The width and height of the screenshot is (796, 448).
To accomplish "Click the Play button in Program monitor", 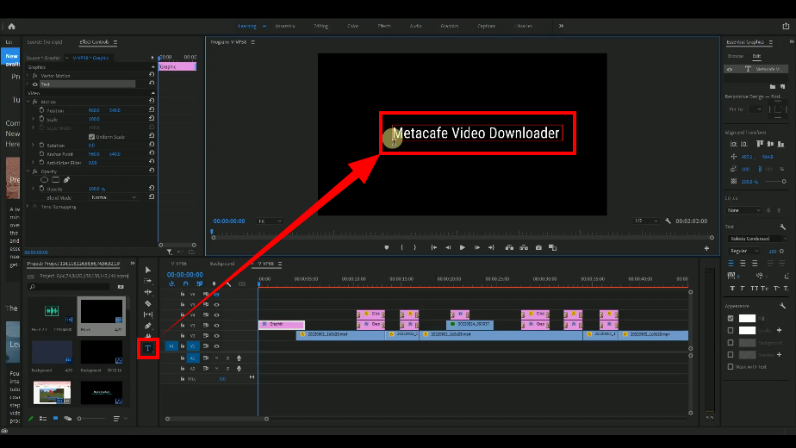I will tap(462, 247).
